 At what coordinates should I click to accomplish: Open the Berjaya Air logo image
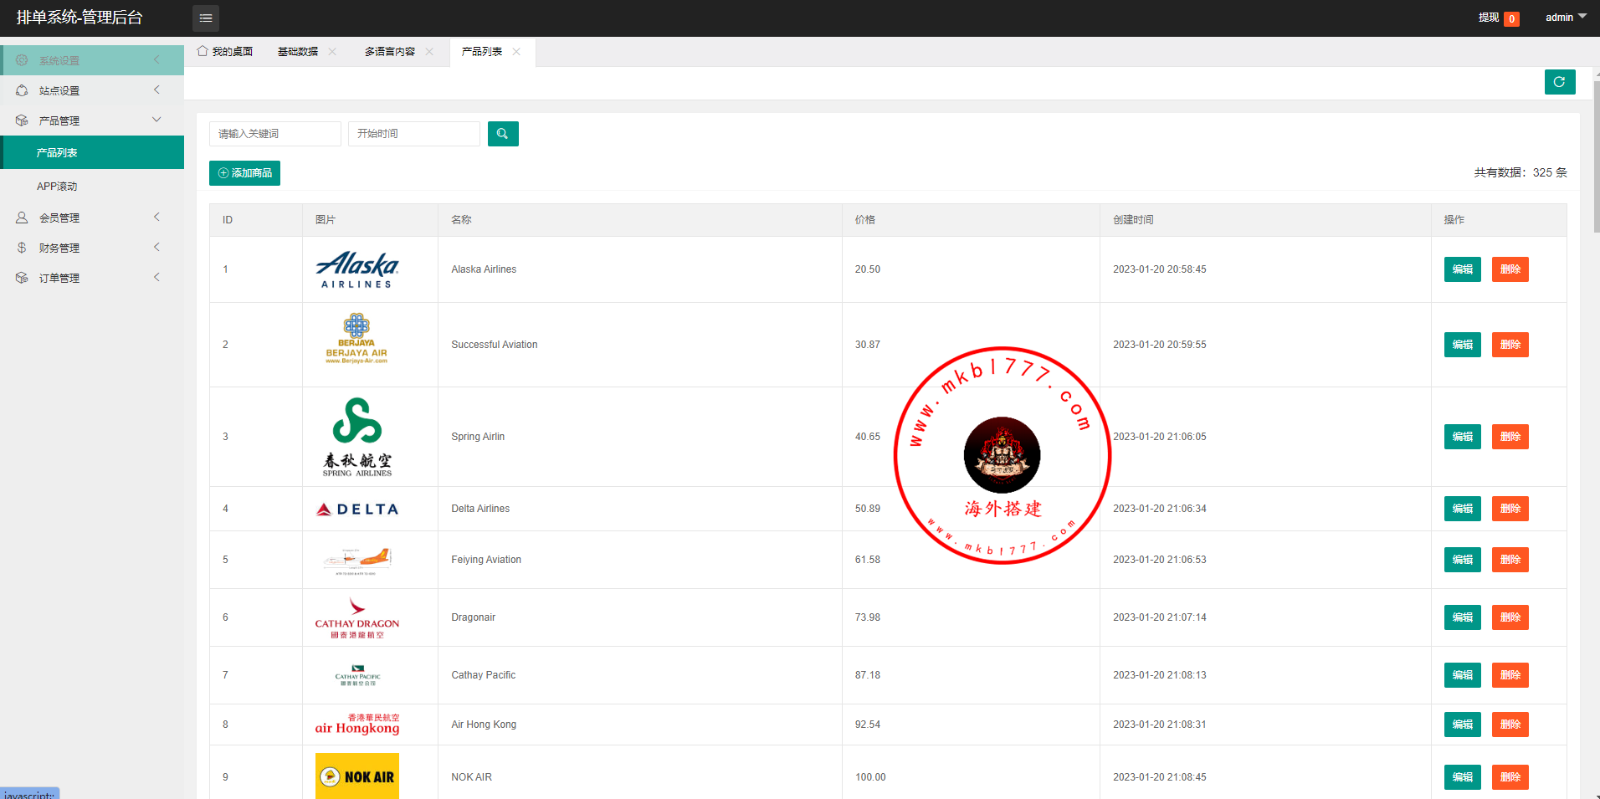click(356, 339)
